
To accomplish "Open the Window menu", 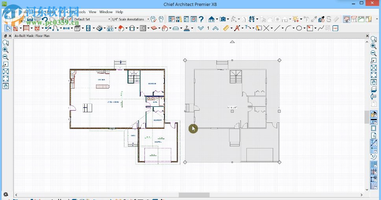I will click(x=106, y=12).
